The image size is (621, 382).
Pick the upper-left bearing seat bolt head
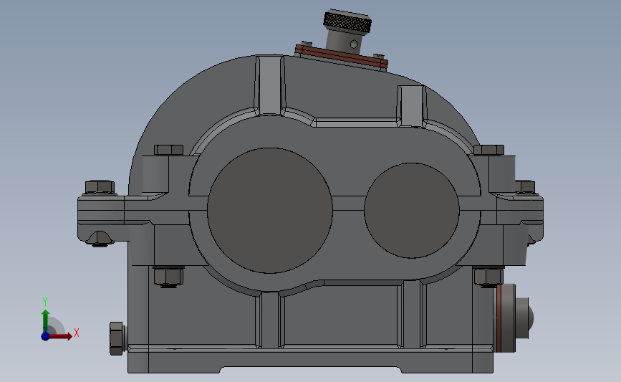[169, 150]
